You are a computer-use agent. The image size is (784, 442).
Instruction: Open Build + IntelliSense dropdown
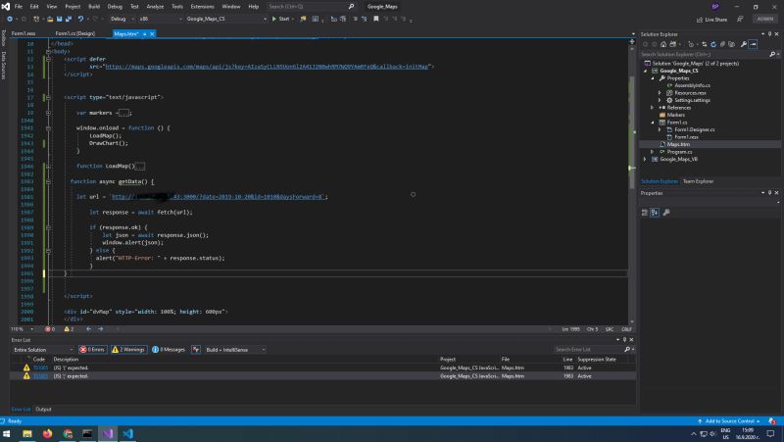click(235, 350)
